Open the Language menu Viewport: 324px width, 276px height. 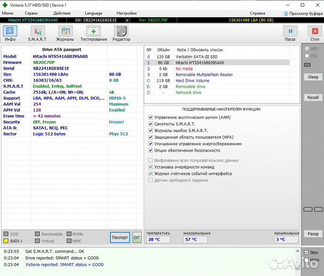[x=94, y=13]
